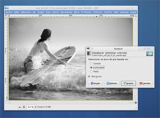
Task: Click the scroll-up arrow on vertical scrollbar
Action: [x=136, y=19]
